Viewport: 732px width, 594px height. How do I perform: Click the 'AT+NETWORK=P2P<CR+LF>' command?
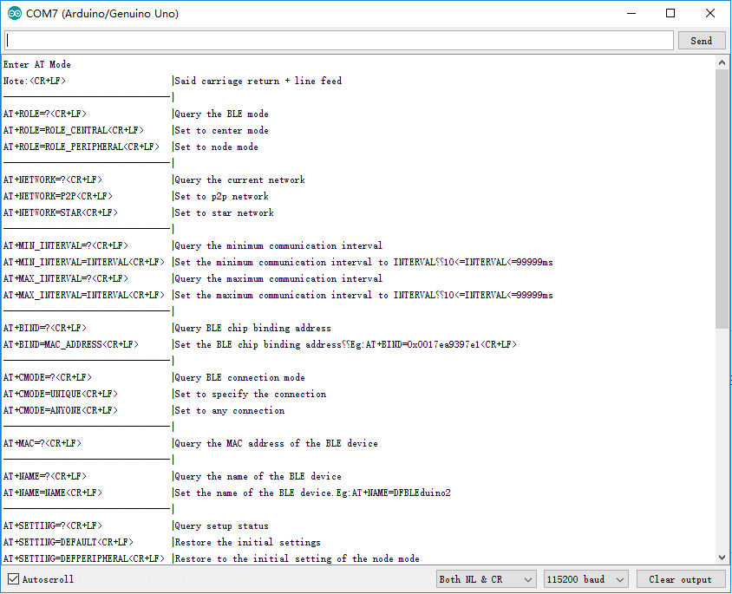pos(58,197)
